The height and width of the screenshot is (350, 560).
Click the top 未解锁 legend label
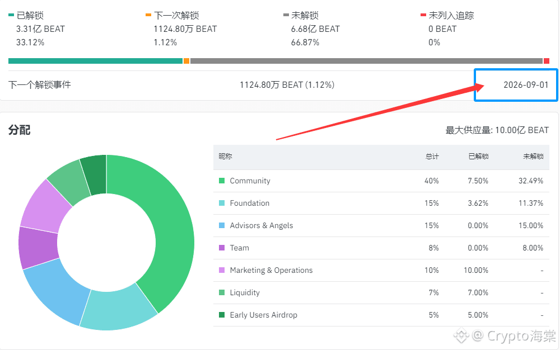(305, 15)
